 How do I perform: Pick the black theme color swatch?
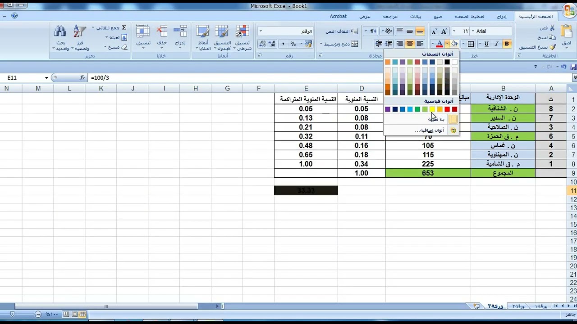pyautogui.click(x=447, y=62)
